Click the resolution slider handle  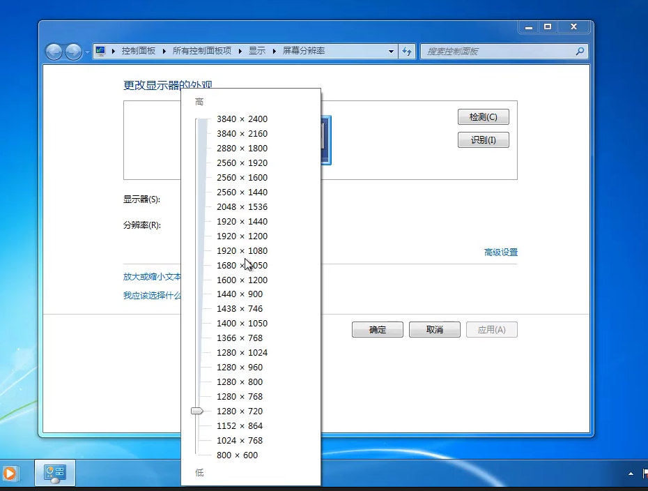click(197, 411)
